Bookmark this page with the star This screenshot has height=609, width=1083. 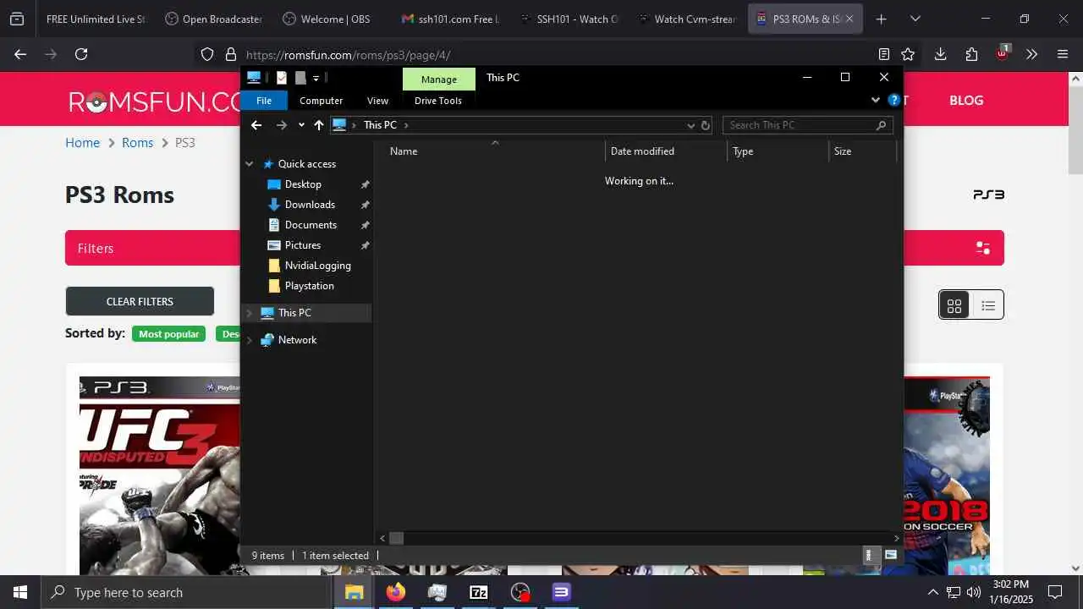pyautogui.click(x=908, y=54)
